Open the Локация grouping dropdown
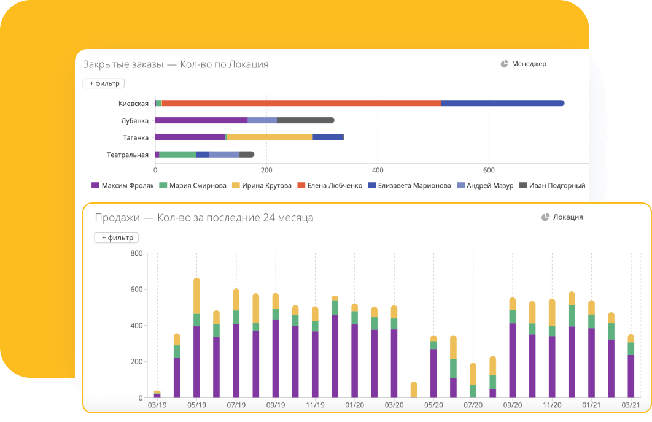 click(568, 217)
